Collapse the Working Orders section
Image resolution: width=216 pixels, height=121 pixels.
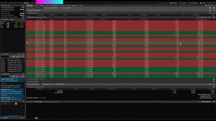(x=27, y=13)
